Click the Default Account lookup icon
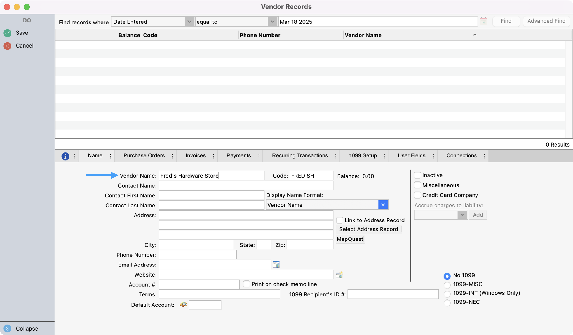 point(183,305)
